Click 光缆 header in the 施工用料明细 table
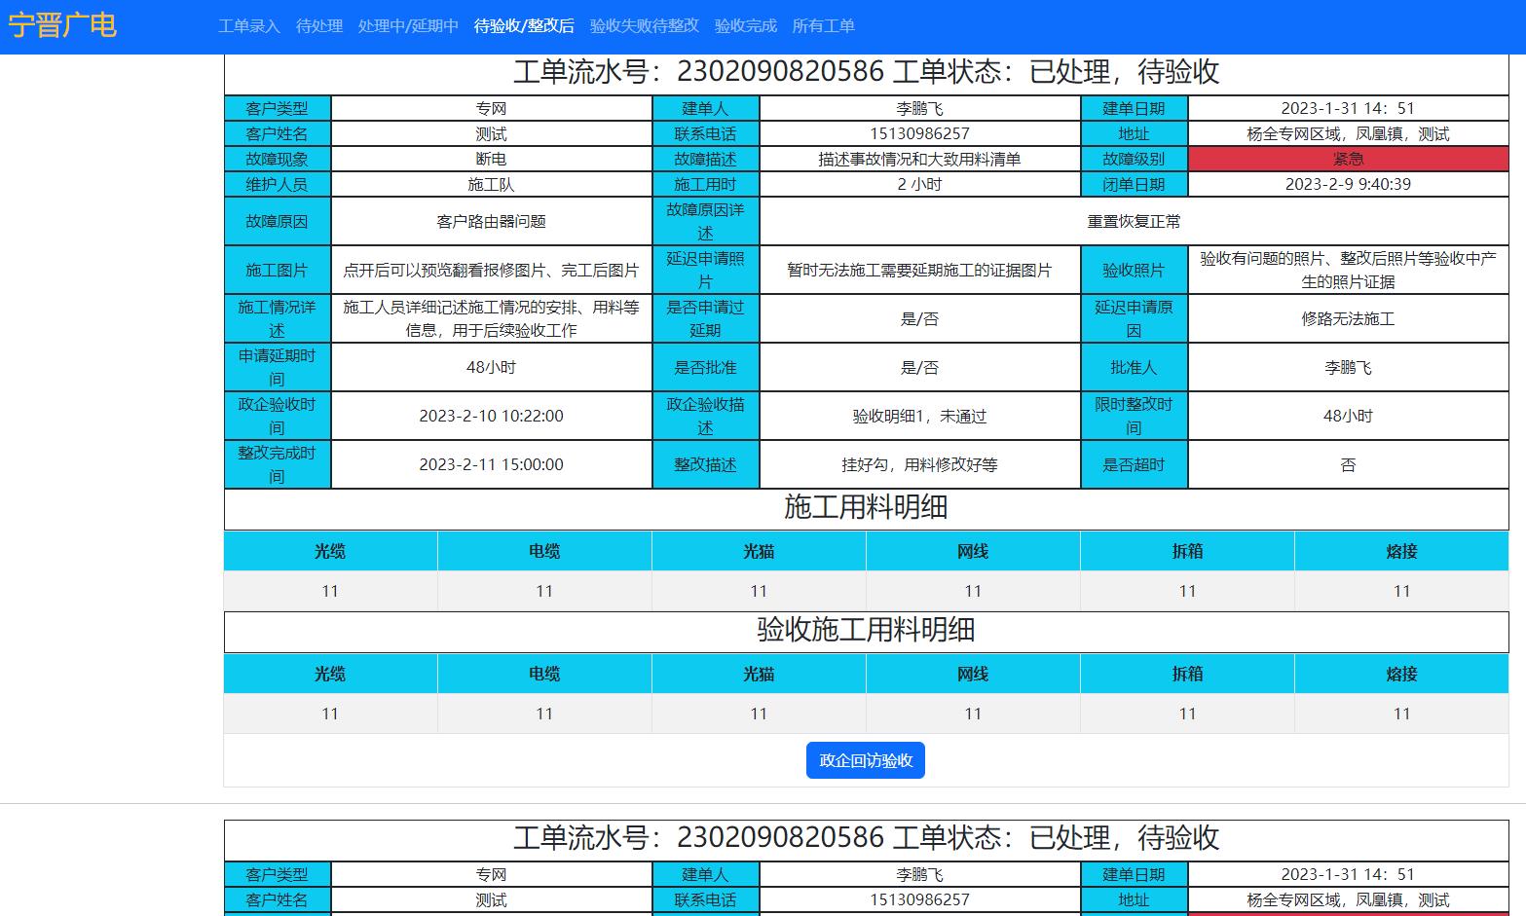 tap(330, 551)
